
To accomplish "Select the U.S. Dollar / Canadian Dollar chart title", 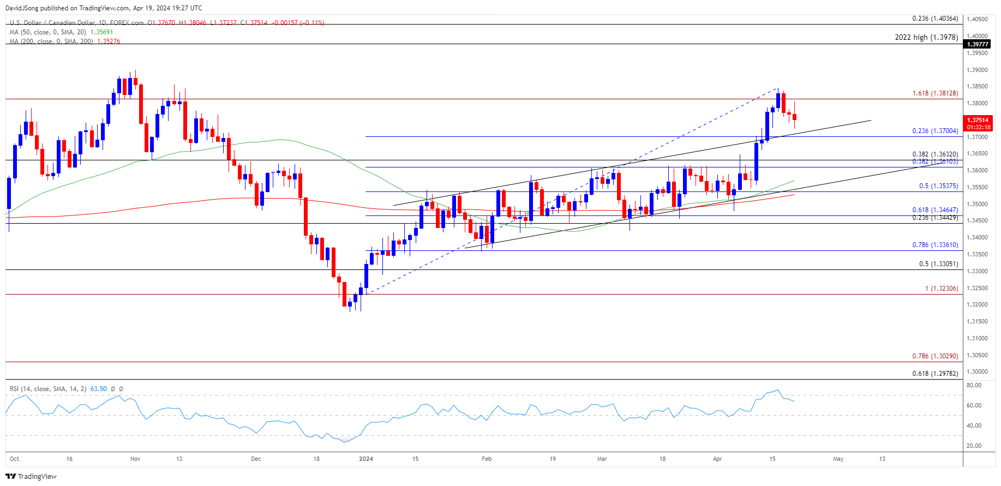I will pos(76,23).
